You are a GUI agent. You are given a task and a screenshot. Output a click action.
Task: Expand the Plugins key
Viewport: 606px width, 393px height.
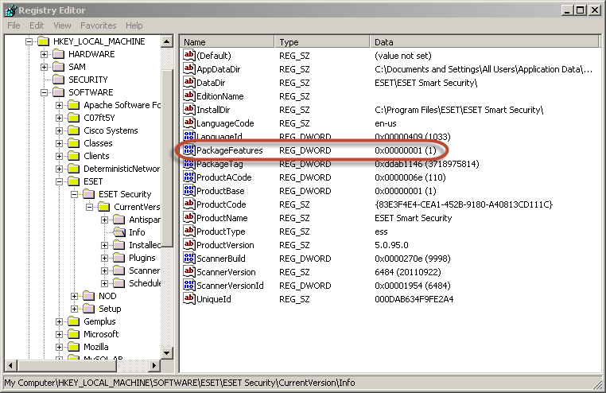tap(104, 258)
